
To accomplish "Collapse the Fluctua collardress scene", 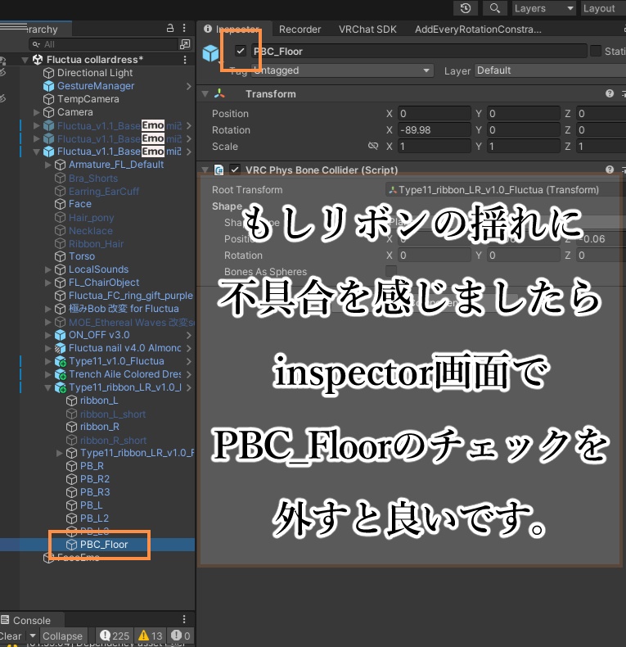I will (25, 60).
